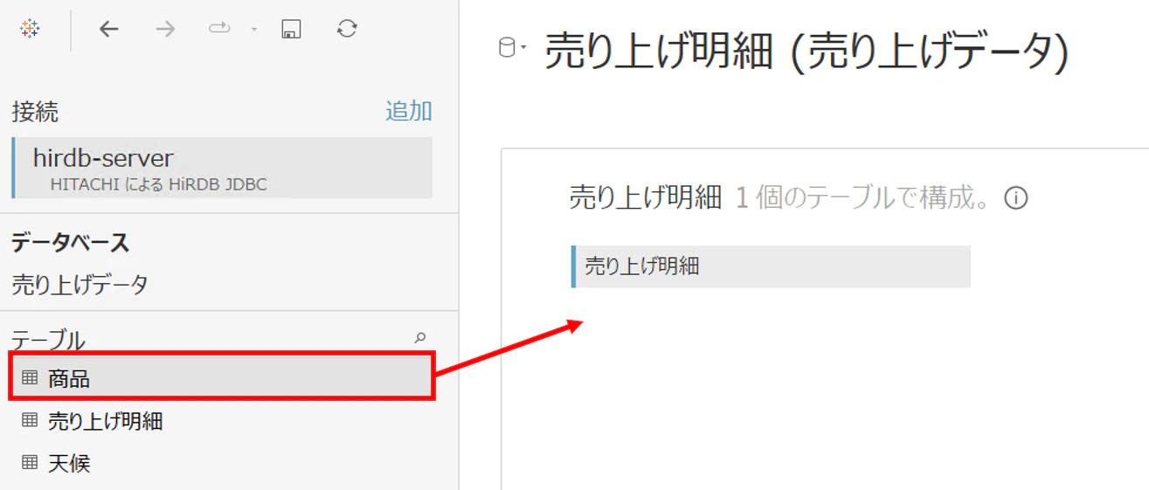Click the forward arrow icon
1149x490 pixels.
(165, 29)
